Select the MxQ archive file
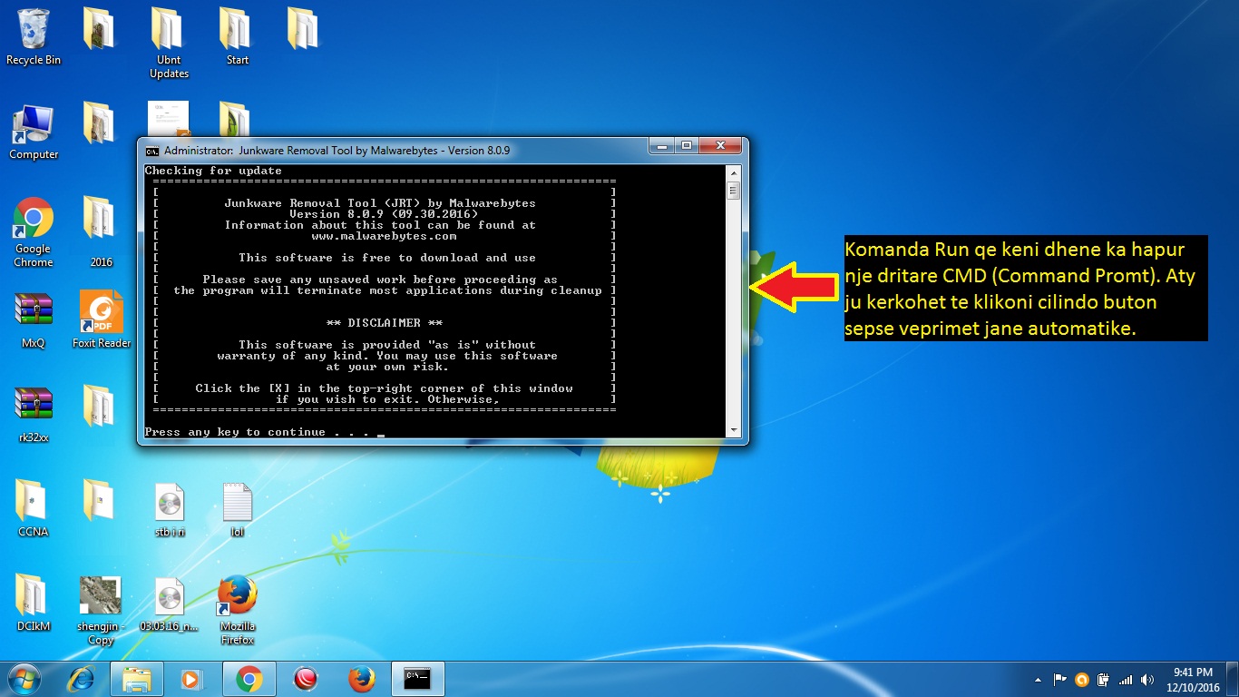 [34, 321]
